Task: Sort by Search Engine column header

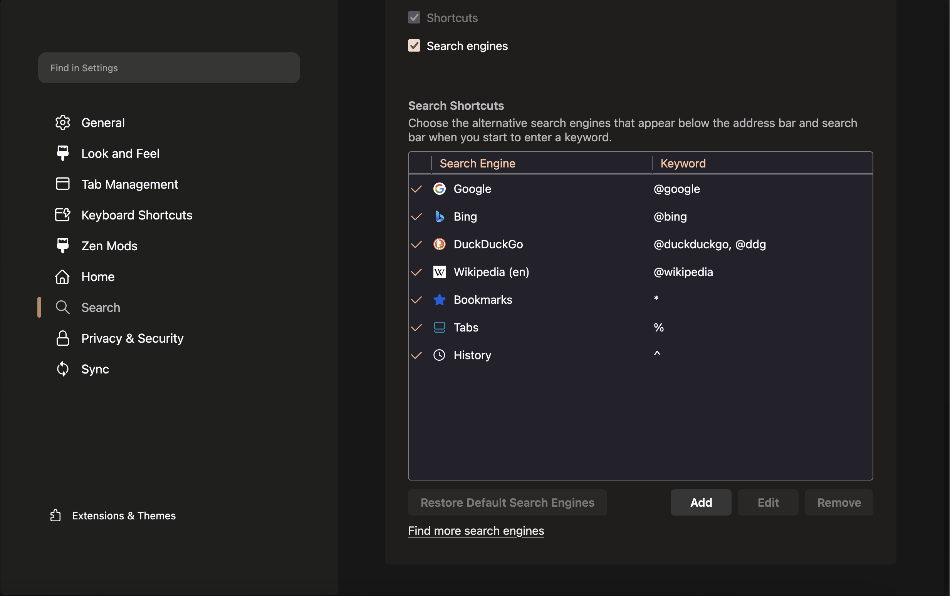Action: (x=477, y=163)
